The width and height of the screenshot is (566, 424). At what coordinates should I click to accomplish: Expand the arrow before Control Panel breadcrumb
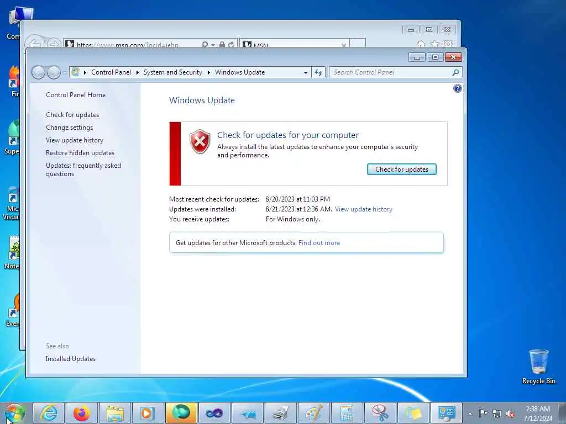tap(85, 72)
